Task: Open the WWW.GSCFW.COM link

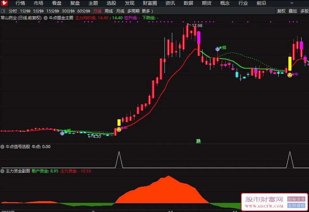Action: point(264,206)
